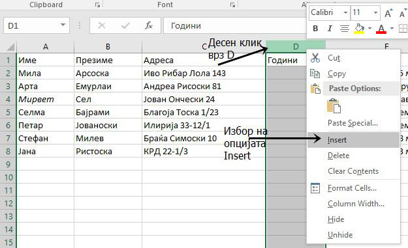The image size is (408, 248).
Task: Click cell containing Јованоски
Action: (108, 125)
